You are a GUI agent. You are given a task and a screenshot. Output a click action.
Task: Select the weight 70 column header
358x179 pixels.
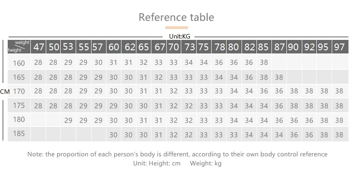[x=174, y=47]
